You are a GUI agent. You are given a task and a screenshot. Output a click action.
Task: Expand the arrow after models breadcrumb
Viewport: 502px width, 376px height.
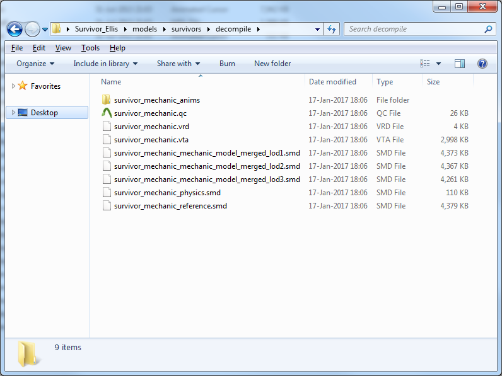(164, 29)
